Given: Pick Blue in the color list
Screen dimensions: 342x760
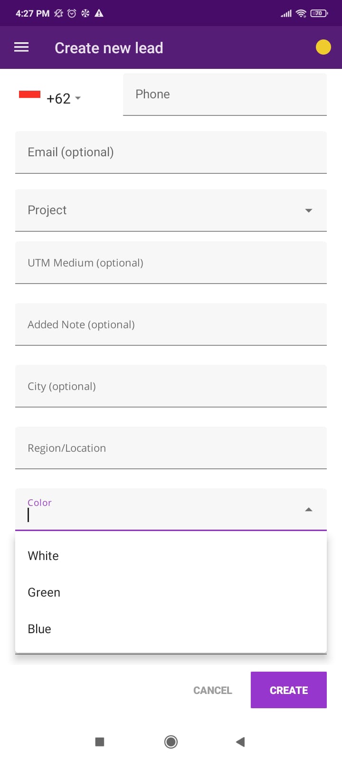Looking at the screenshot, I should 39,629.
